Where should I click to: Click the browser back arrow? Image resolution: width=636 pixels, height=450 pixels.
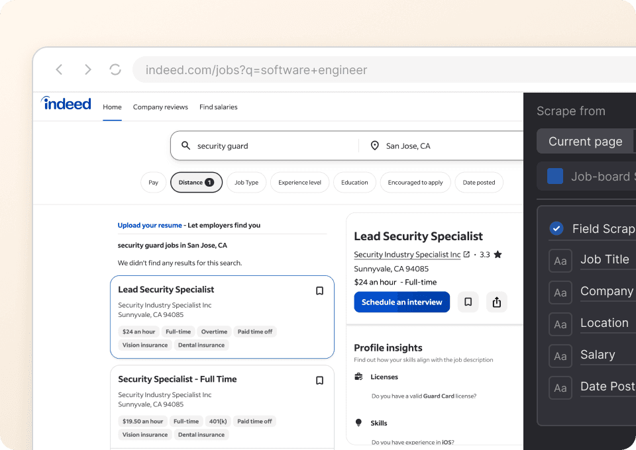60,69
